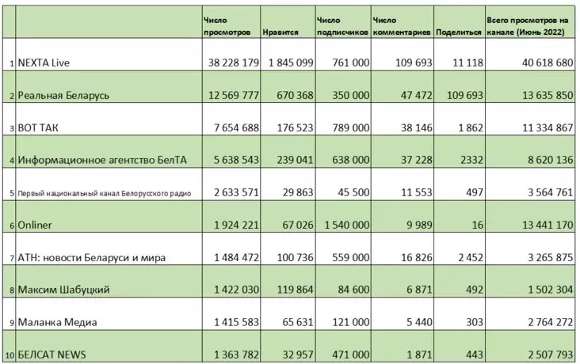Screen dimensions: 580x364
Task: Select the likes value 670 368
Action: click(291, 95)
